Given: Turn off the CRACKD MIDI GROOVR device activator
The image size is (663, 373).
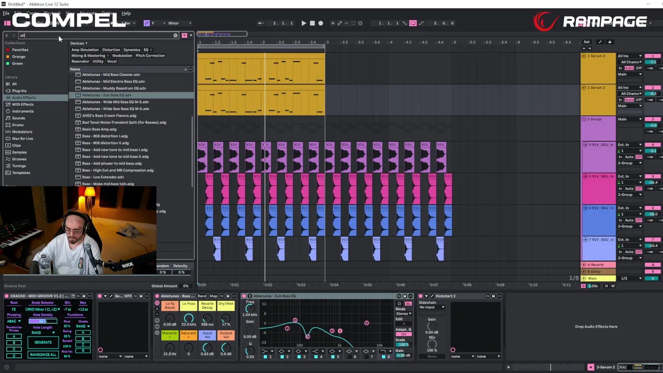Looking at the screenshot, I should point(7,296).
